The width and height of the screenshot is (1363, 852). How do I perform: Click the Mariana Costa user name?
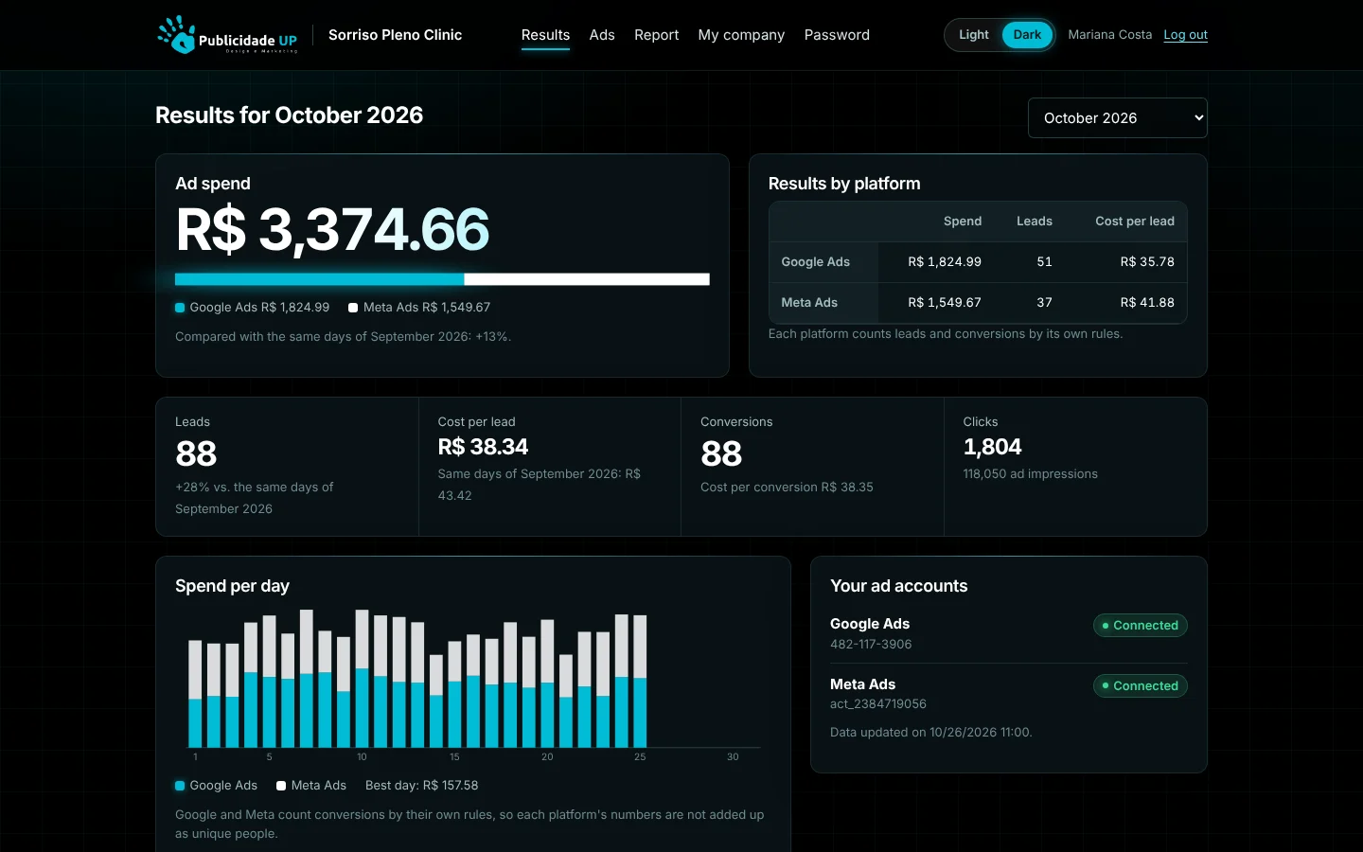(x=1109, y=35)
